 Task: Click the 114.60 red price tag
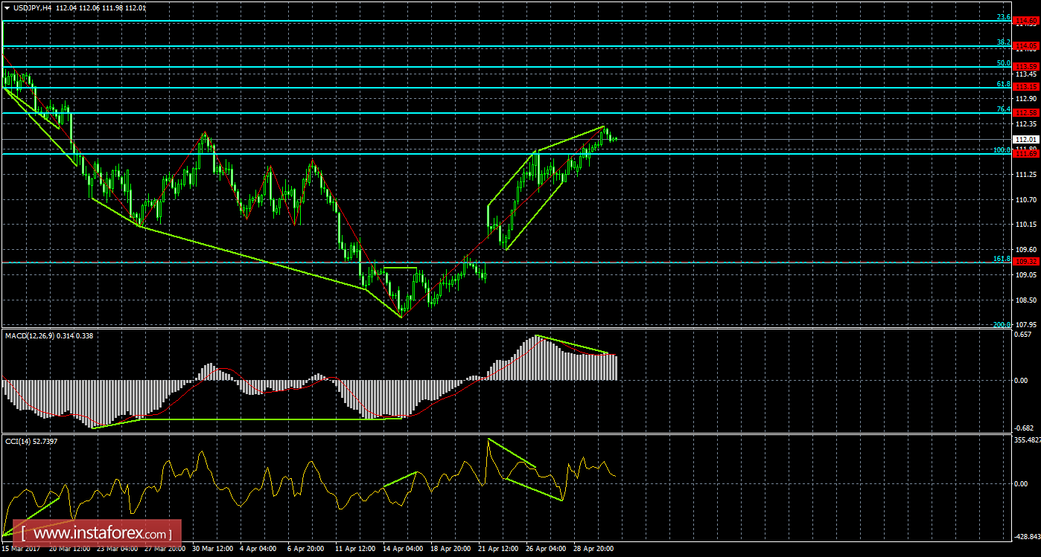(1026, 22)
